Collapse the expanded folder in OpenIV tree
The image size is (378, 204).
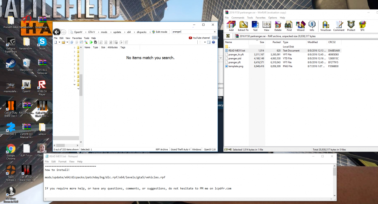pos(74,84)
